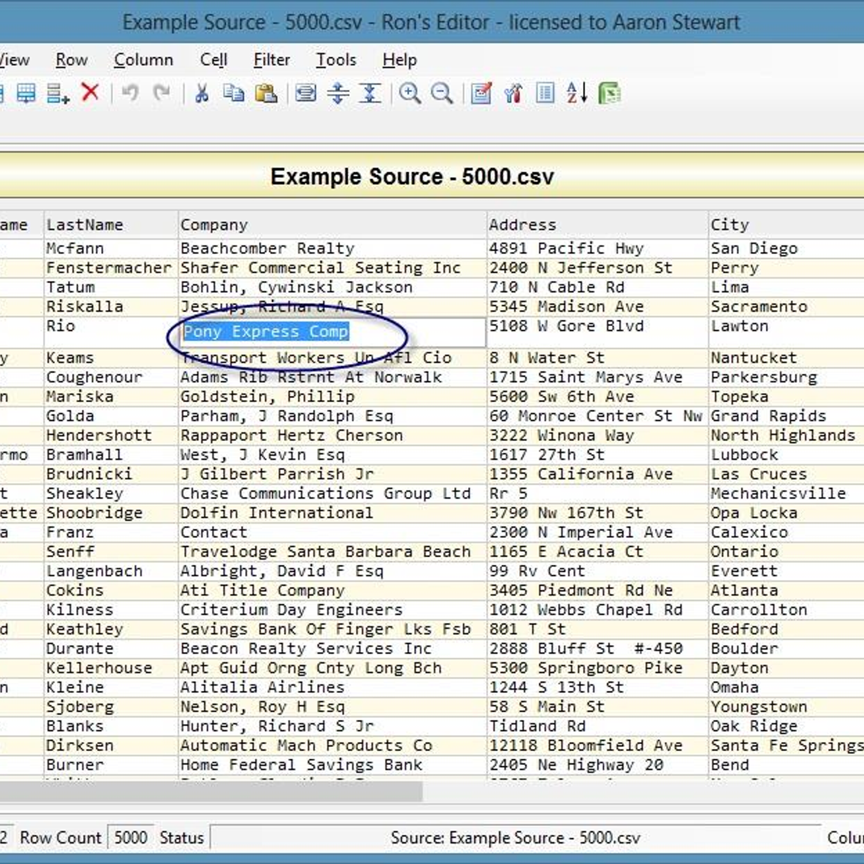Open the Column menu
The image size is (864, 864).
click(x=144, y=59)
